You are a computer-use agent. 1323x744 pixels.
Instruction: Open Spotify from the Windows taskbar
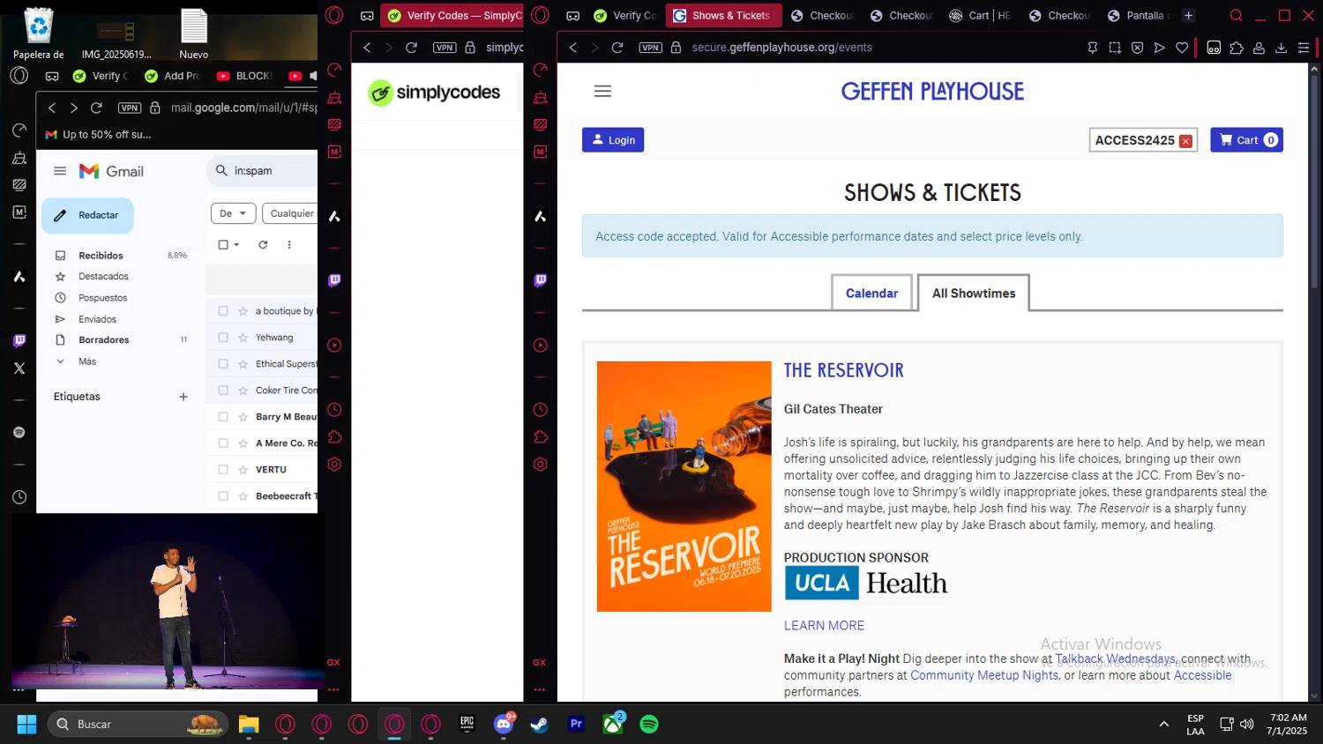[649, 725]
